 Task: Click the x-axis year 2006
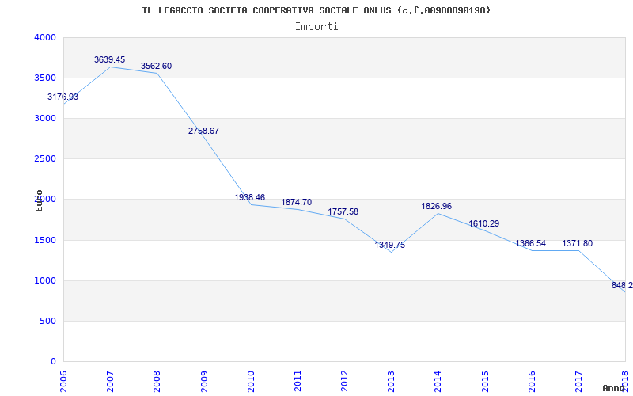click(x=63, y=383)
